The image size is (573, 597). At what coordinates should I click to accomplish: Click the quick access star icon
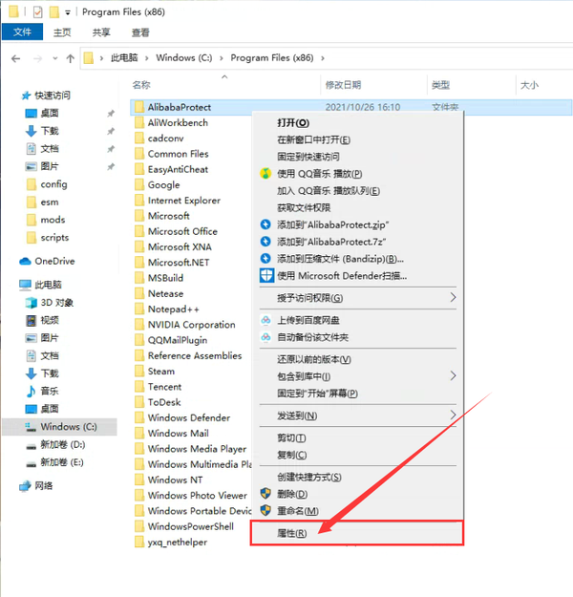[x=26, y=96]
